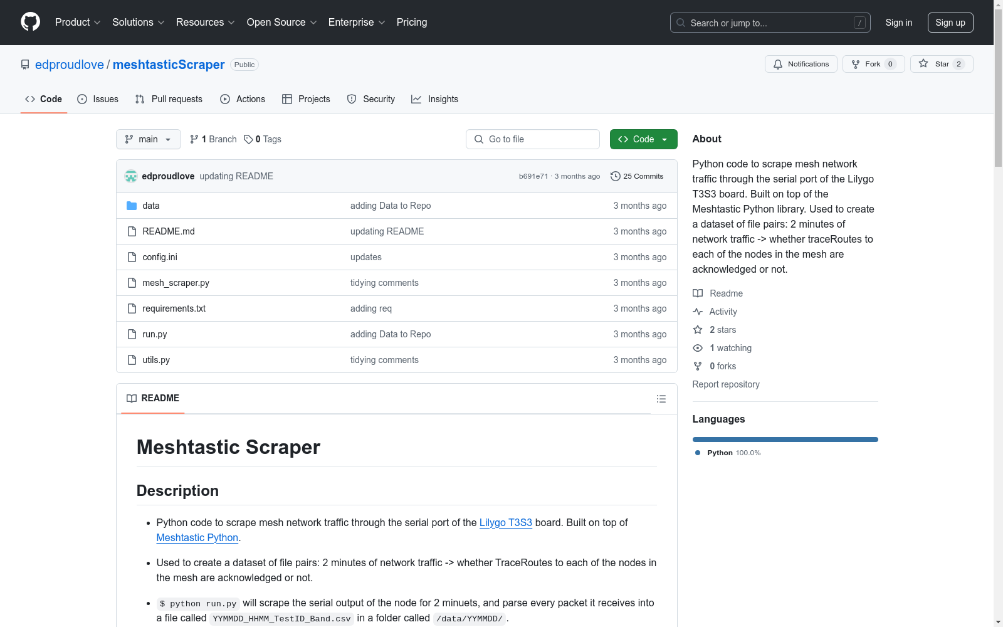The width and height of the screenshot is (1003, 627).
Task: Click the search magnifier icon in header
Action: [681, 23]
